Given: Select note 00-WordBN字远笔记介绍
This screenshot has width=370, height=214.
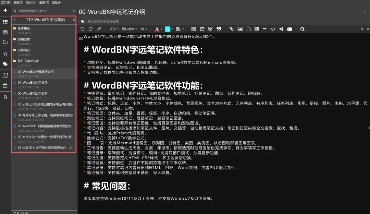Looking at the screenshot, I should [44, 74].
